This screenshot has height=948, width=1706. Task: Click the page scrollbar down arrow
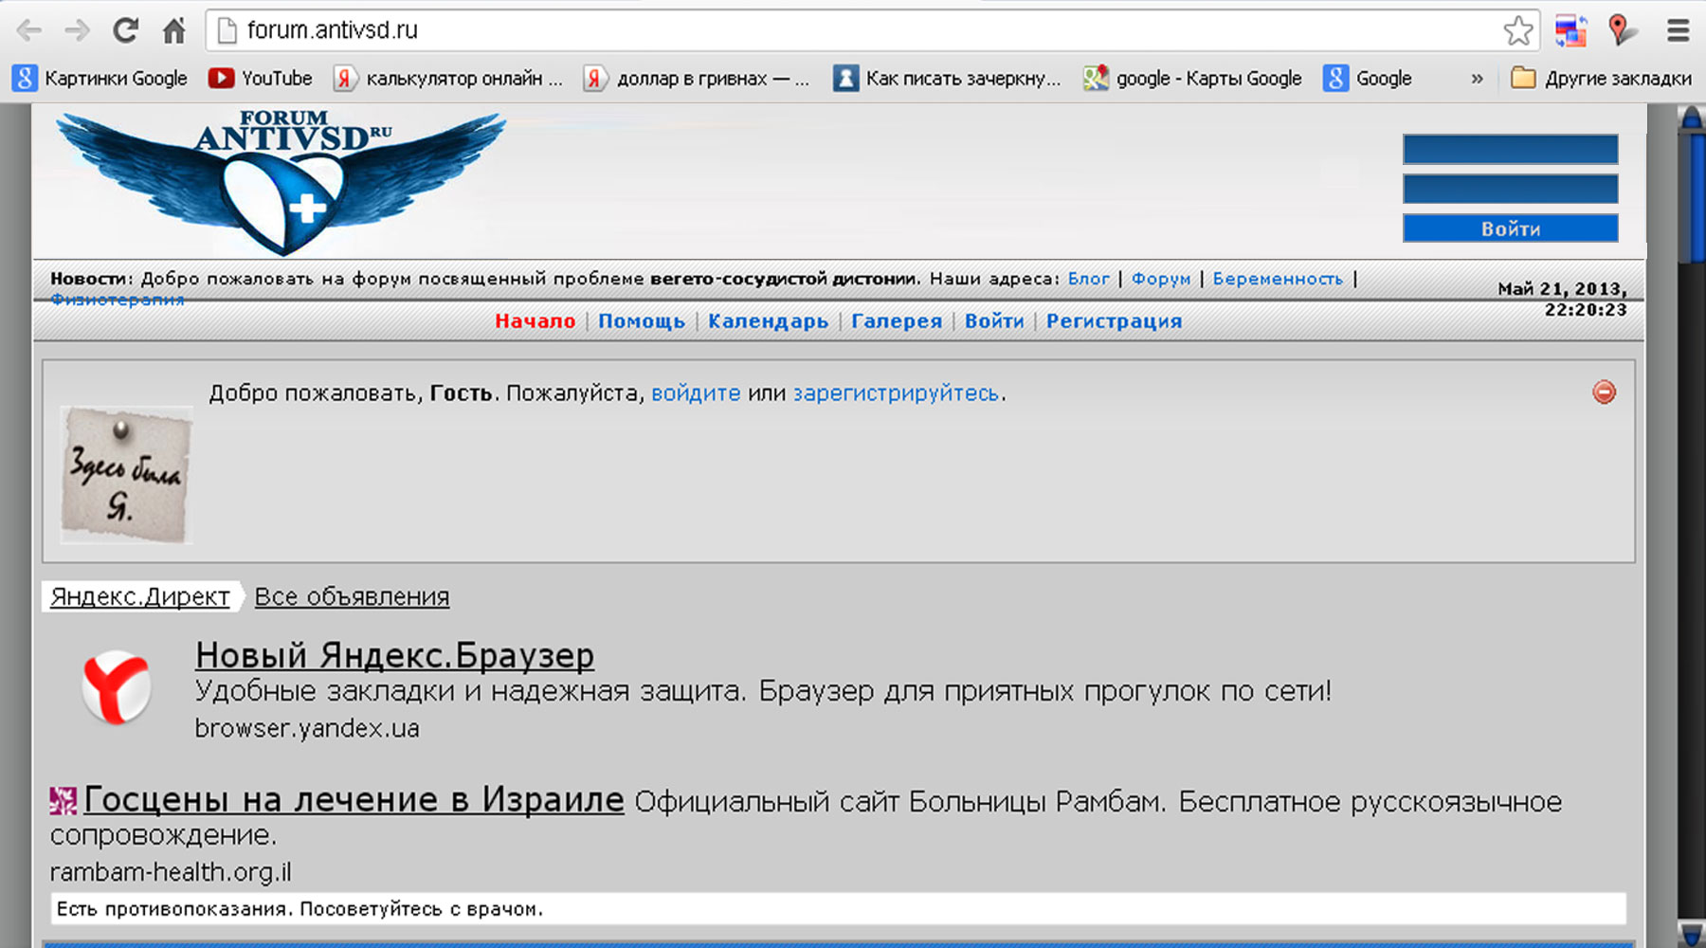coord(1692,934)
